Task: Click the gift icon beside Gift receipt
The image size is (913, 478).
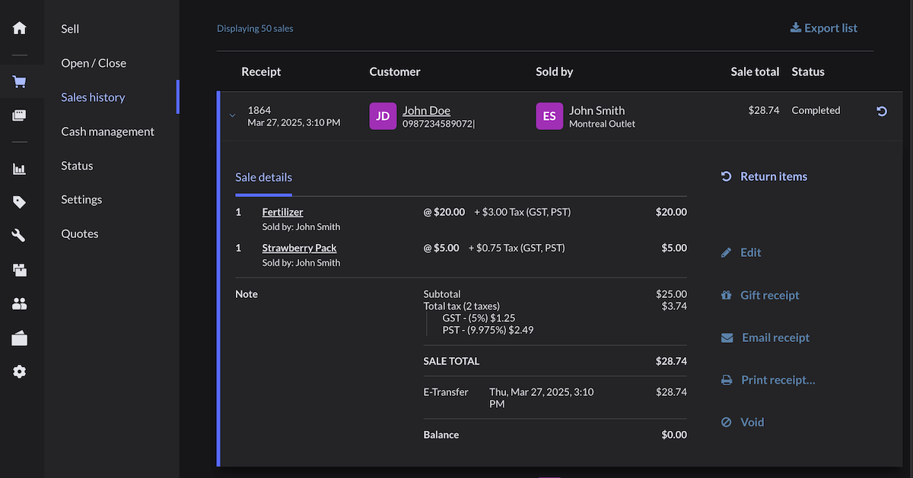Action: click(727, 295)
